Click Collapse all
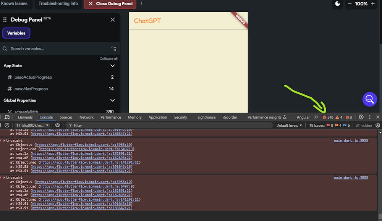382x221 pixels. click(108, 59)
